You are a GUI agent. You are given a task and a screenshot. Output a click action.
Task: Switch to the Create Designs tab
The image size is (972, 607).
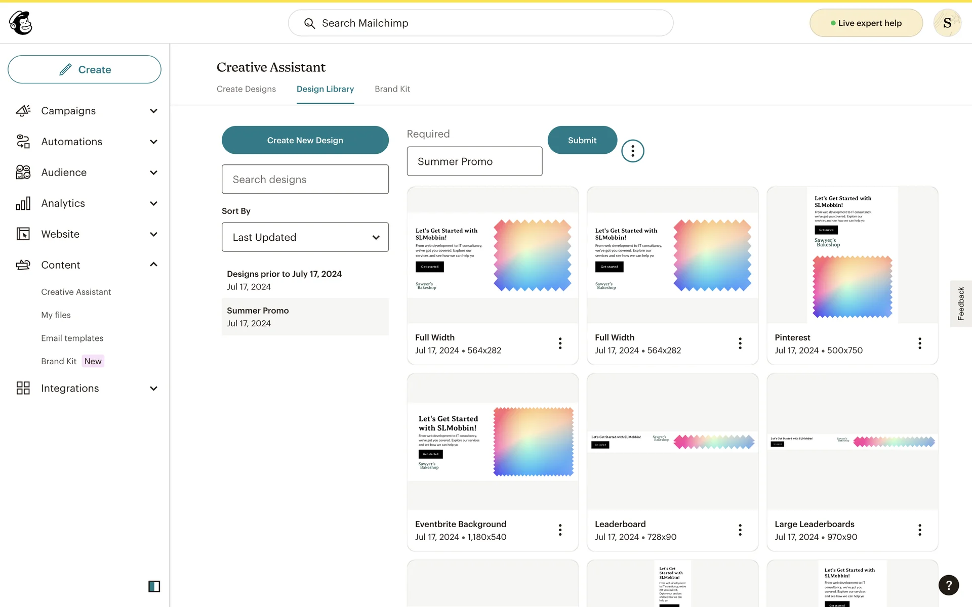point(246,89)
